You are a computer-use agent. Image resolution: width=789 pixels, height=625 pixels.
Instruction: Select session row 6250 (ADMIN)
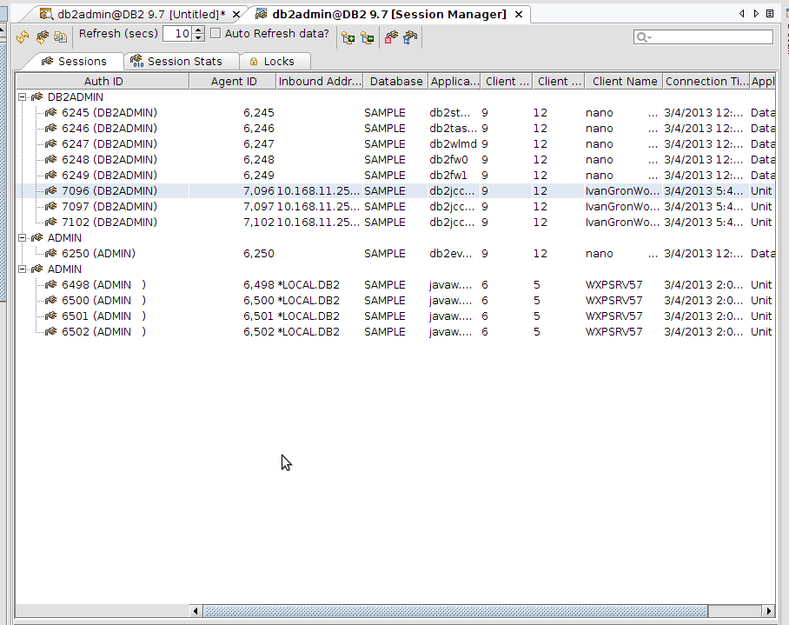point(395,254)
